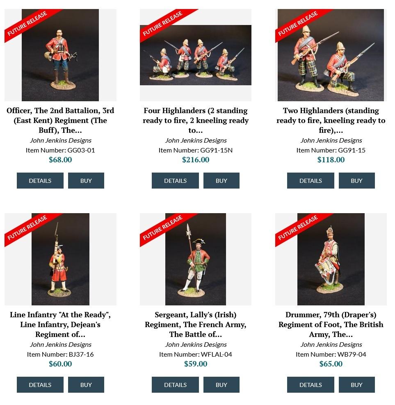Buy the $60.00 Line Infantry figure
Screen dimensions: 395x405
(86, 385)
